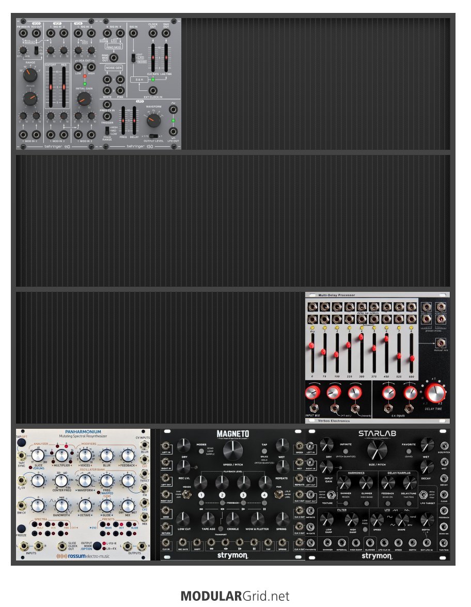Click the DECAY knob on StarLab

pos(427,467)
